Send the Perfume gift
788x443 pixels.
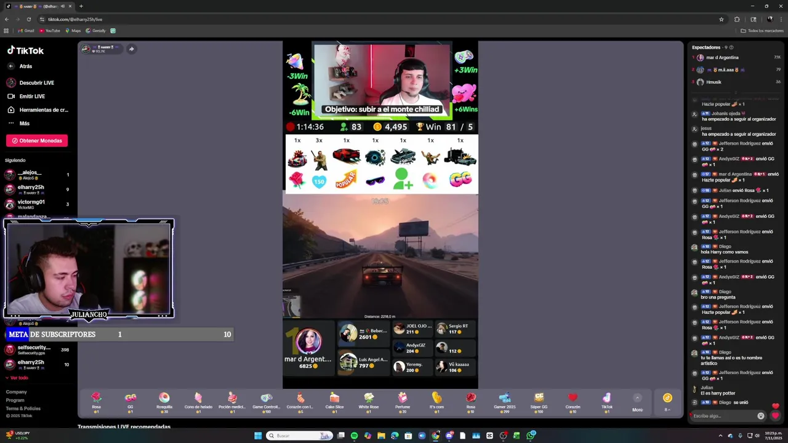click(403, 402)
